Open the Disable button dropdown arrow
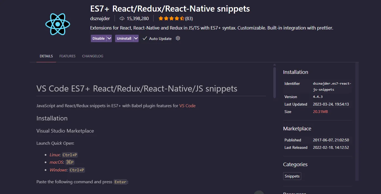This screenshot has height=194, width=381. pos(109,38)
